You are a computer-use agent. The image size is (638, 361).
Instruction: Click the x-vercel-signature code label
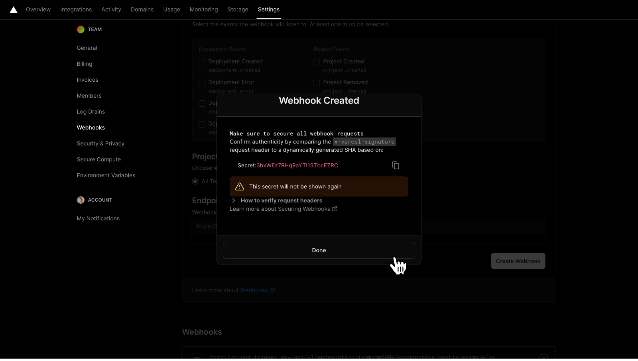pos(364,142)
